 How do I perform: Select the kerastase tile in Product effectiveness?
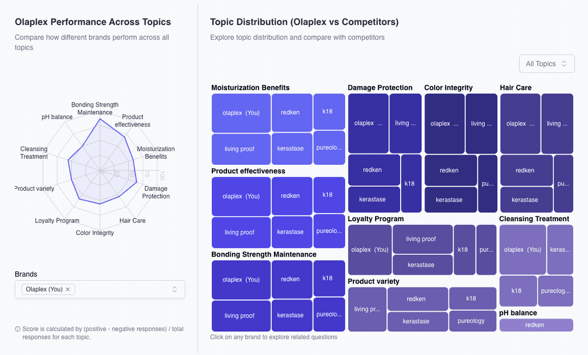pos(291,232)
